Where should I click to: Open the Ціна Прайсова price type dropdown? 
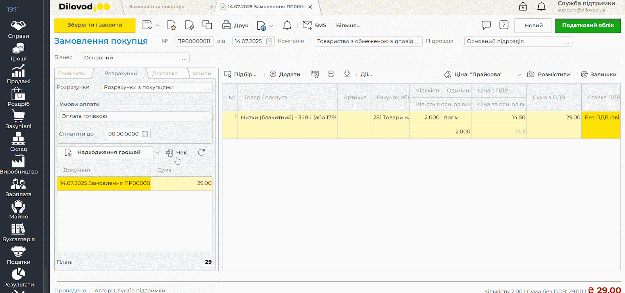pyautogui.click(x=519, y=75)
